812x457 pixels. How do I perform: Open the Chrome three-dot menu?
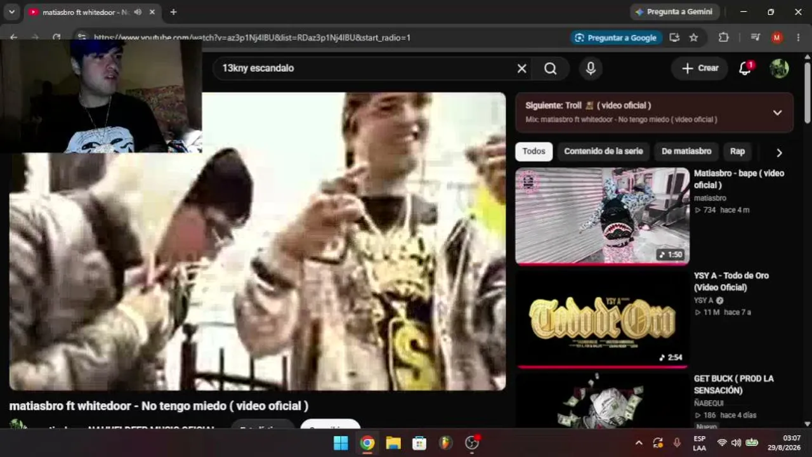pos(798,37)
